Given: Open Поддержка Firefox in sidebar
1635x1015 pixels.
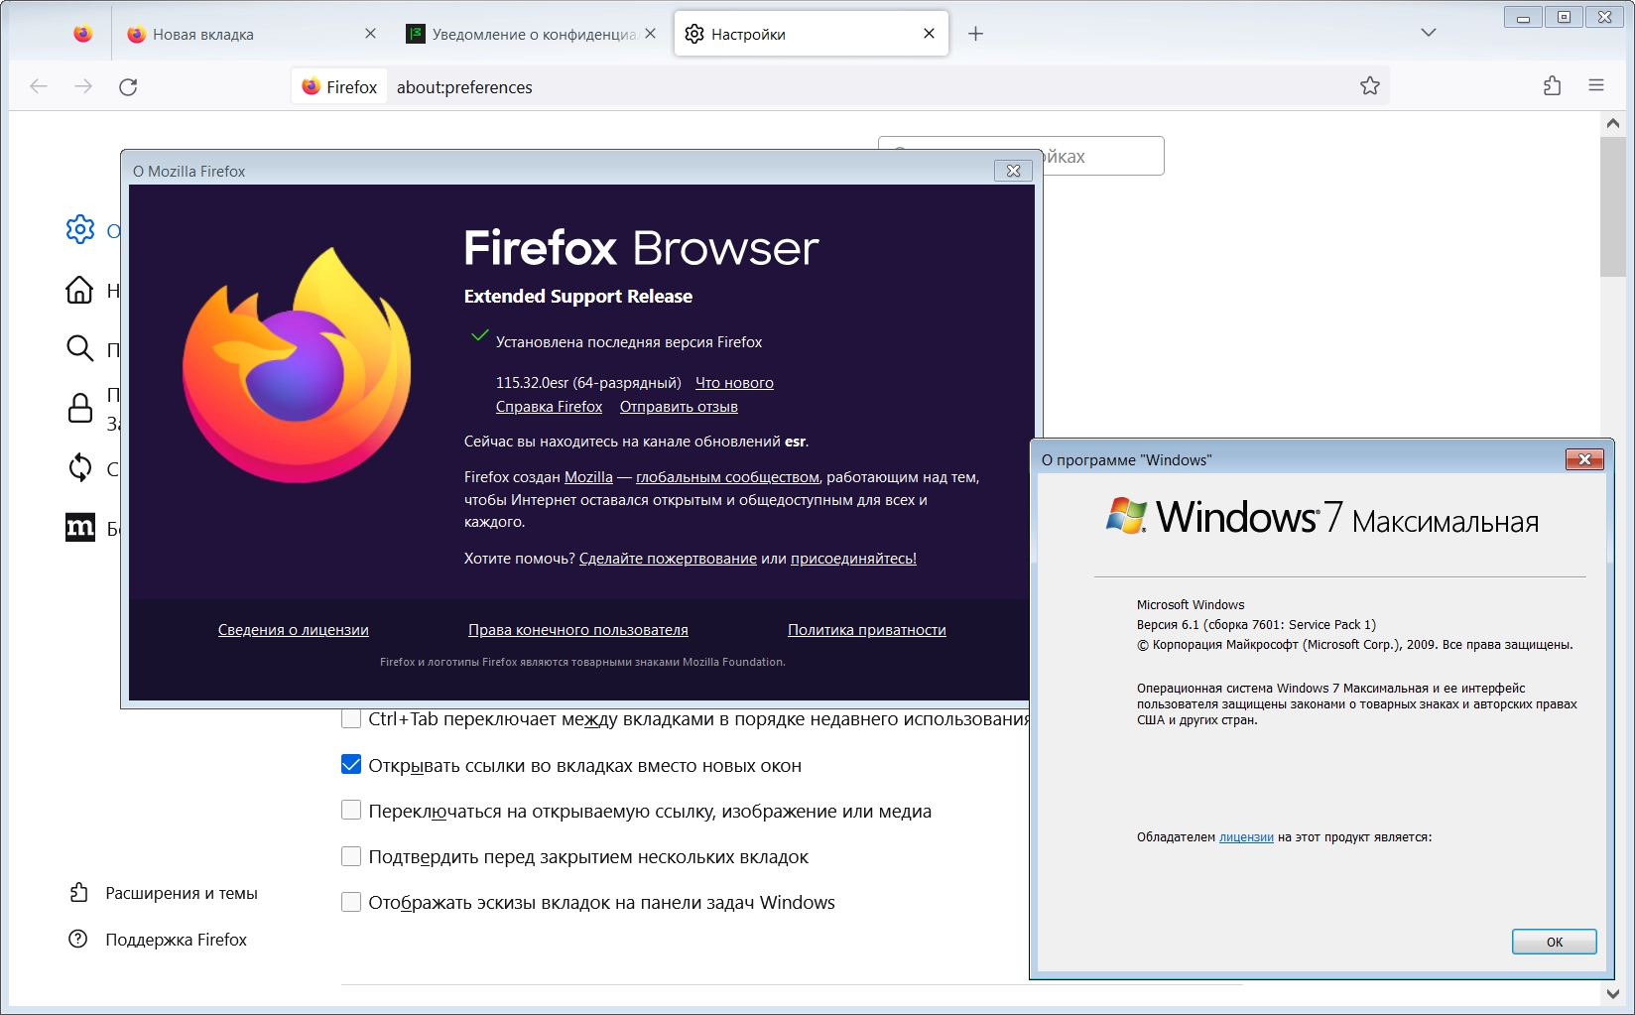Looking at the screenshot, I should coord(159,940).
